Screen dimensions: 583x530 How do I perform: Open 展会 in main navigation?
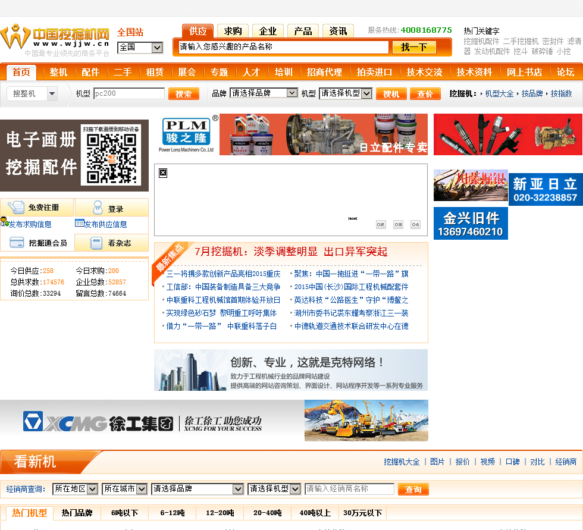tap(187, 72)
